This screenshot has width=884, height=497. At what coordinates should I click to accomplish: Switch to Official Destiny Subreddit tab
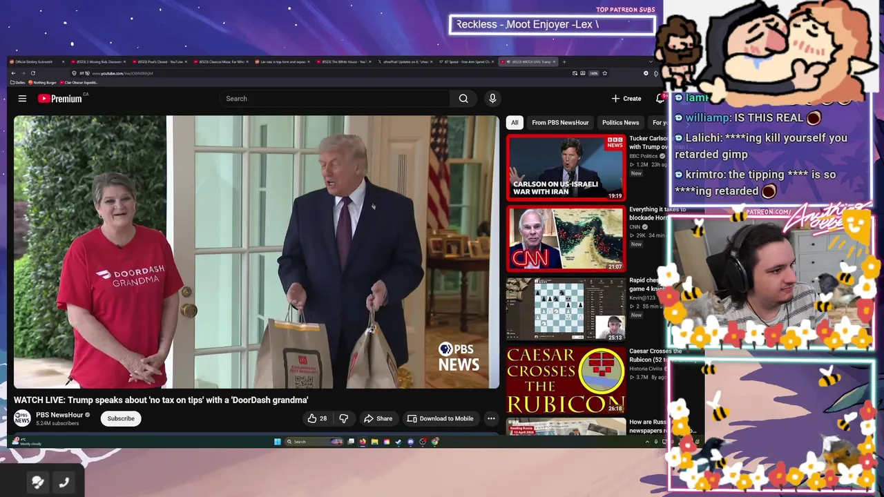click(x=37, y=61)
